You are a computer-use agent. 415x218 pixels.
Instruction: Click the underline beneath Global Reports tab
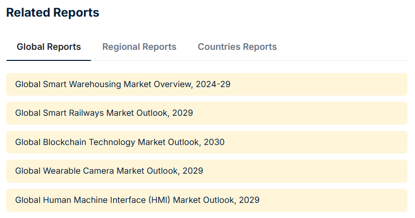(49, 60)
